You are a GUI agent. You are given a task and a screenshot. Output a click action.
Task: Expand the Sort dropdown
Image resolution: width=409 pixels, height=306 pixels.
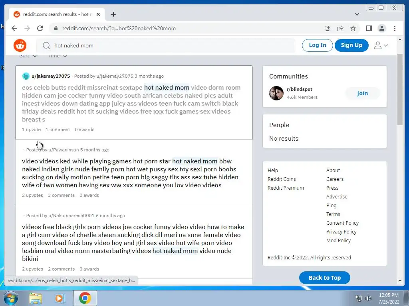(x=28, y=56)
